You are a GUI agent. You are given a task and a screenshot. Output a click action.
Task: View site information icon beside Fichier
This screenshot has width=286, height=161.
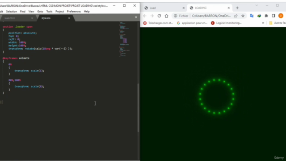(176, 16)
